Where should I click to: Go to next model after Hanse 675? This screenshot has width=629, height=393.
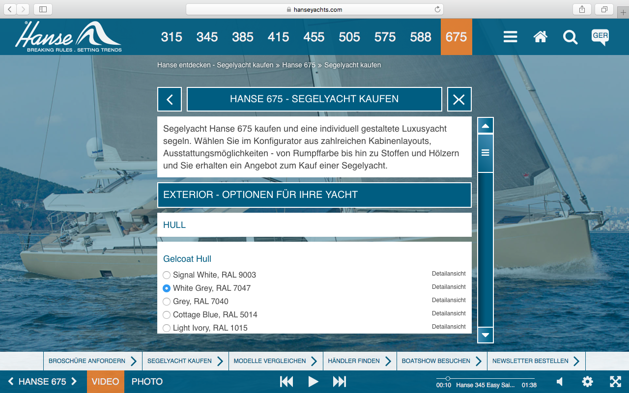point(74,381)
